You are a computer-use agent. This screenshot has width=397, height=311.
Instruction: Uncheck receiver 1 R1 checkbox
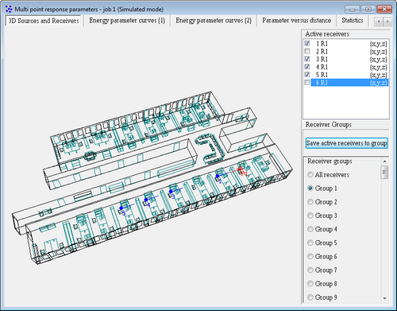[307, 43]
